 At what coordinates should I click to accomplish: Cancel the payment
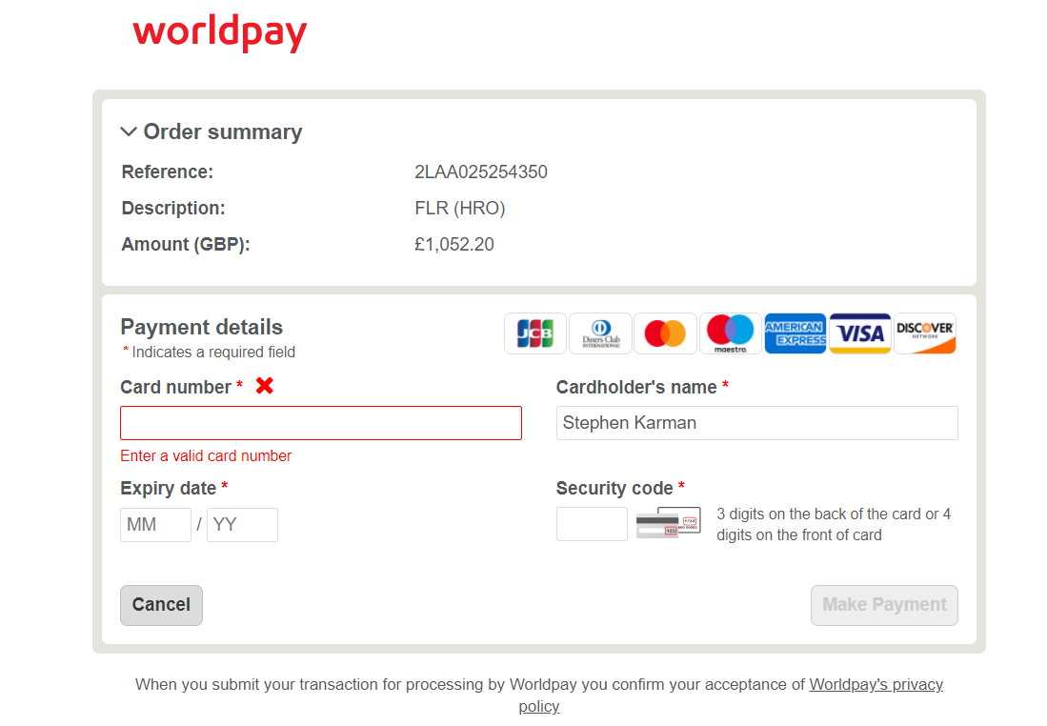point(162,606)
